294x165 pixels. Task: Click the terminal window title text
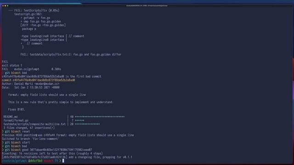coord(147,6)
